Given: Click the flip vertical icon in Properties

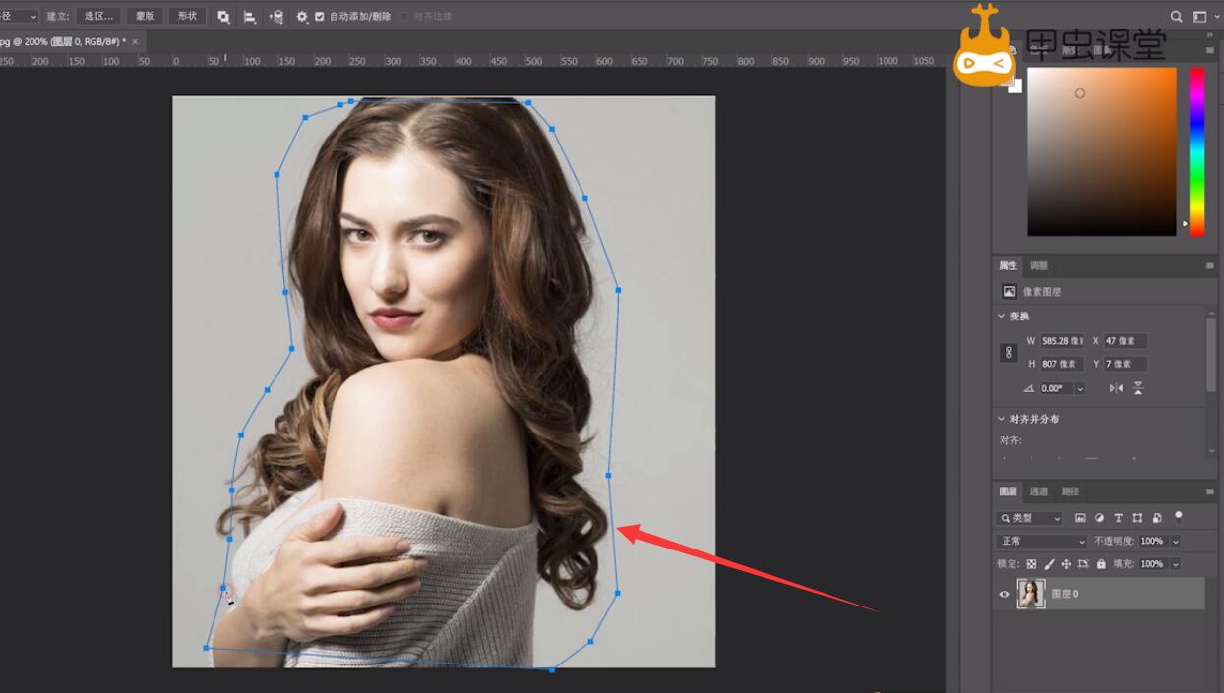Looking at the screenshot, I should click(1138, 388).
